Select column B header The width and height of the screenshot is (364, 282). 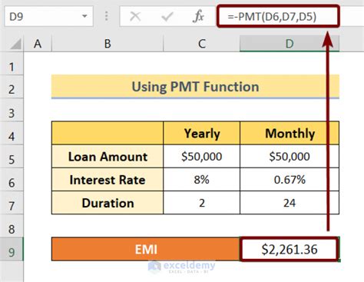[x=108, y=44]
